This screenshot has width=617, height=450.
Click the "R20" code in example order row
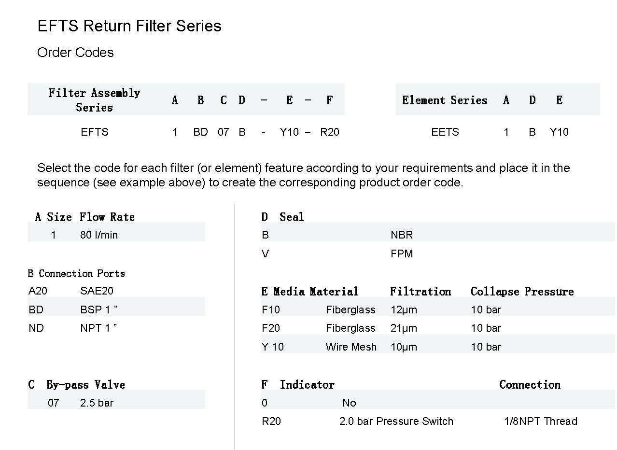coord(330,132)
